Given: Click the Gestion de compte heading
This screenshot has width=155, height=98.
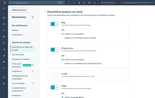Looking at the screenshot, I should 21,43.
